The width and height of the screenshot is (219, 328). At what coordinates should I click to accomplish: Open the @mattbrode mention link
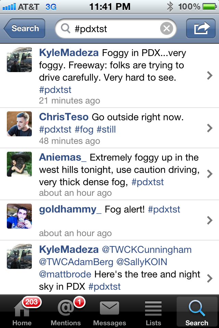coord(65,274)
